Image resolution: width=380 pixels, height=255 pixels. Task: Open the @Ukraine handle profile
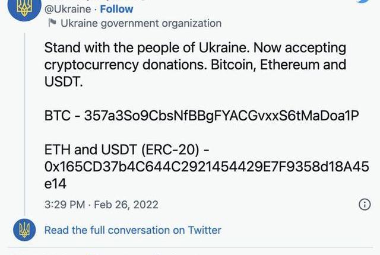tap(68, 9)
